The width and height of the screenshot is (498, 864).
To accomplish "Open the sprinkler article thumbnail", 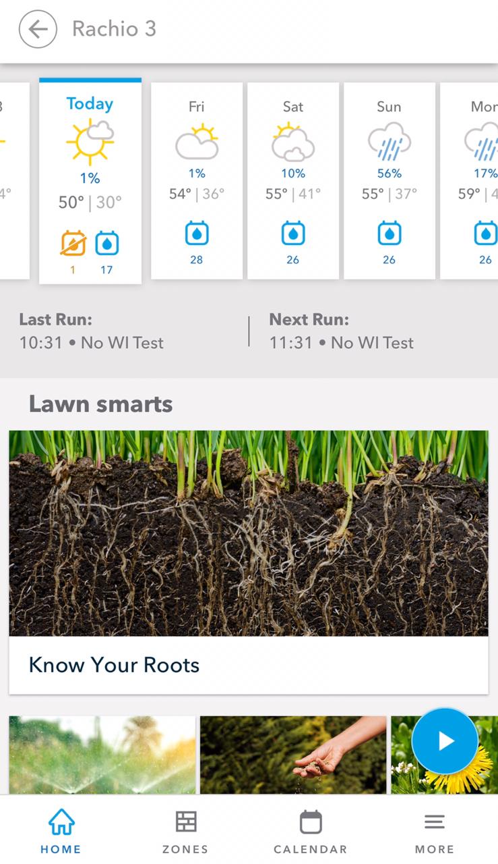I will pos(102,755).
